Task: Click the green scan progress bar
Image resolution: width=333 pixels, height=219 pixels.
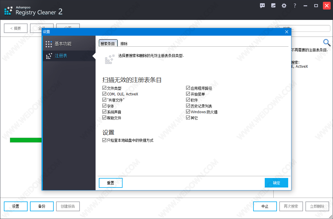Action: pyautogui.click(x=26, y=140)
